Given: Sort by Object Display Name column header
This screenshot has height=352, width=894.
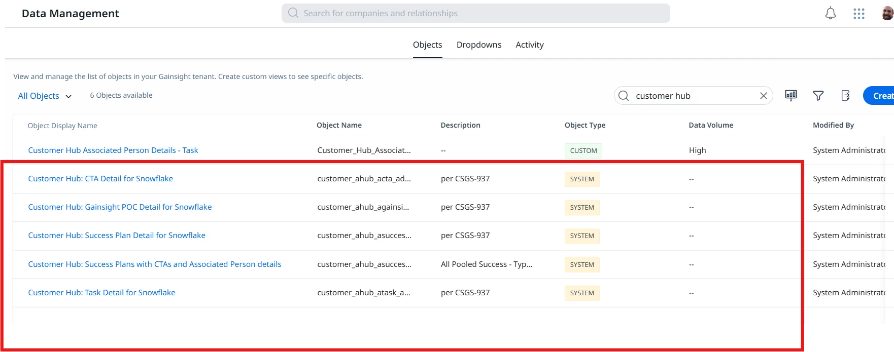Looking at the screenshot, I should tap(62, 126).
